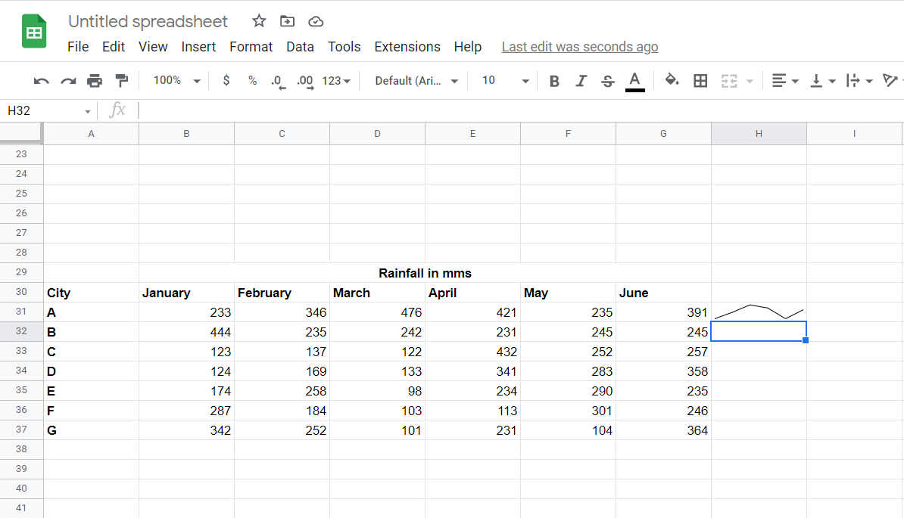
Task: Open more number formats 123 dropdown
Action: tap(336, 81)
